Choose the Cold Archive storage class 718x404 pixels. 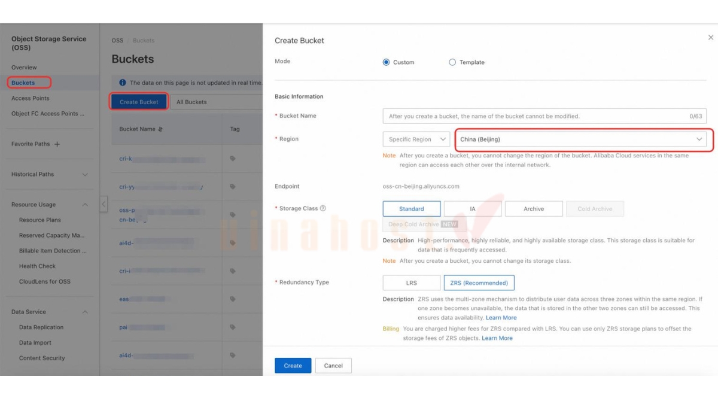point(595,209)
